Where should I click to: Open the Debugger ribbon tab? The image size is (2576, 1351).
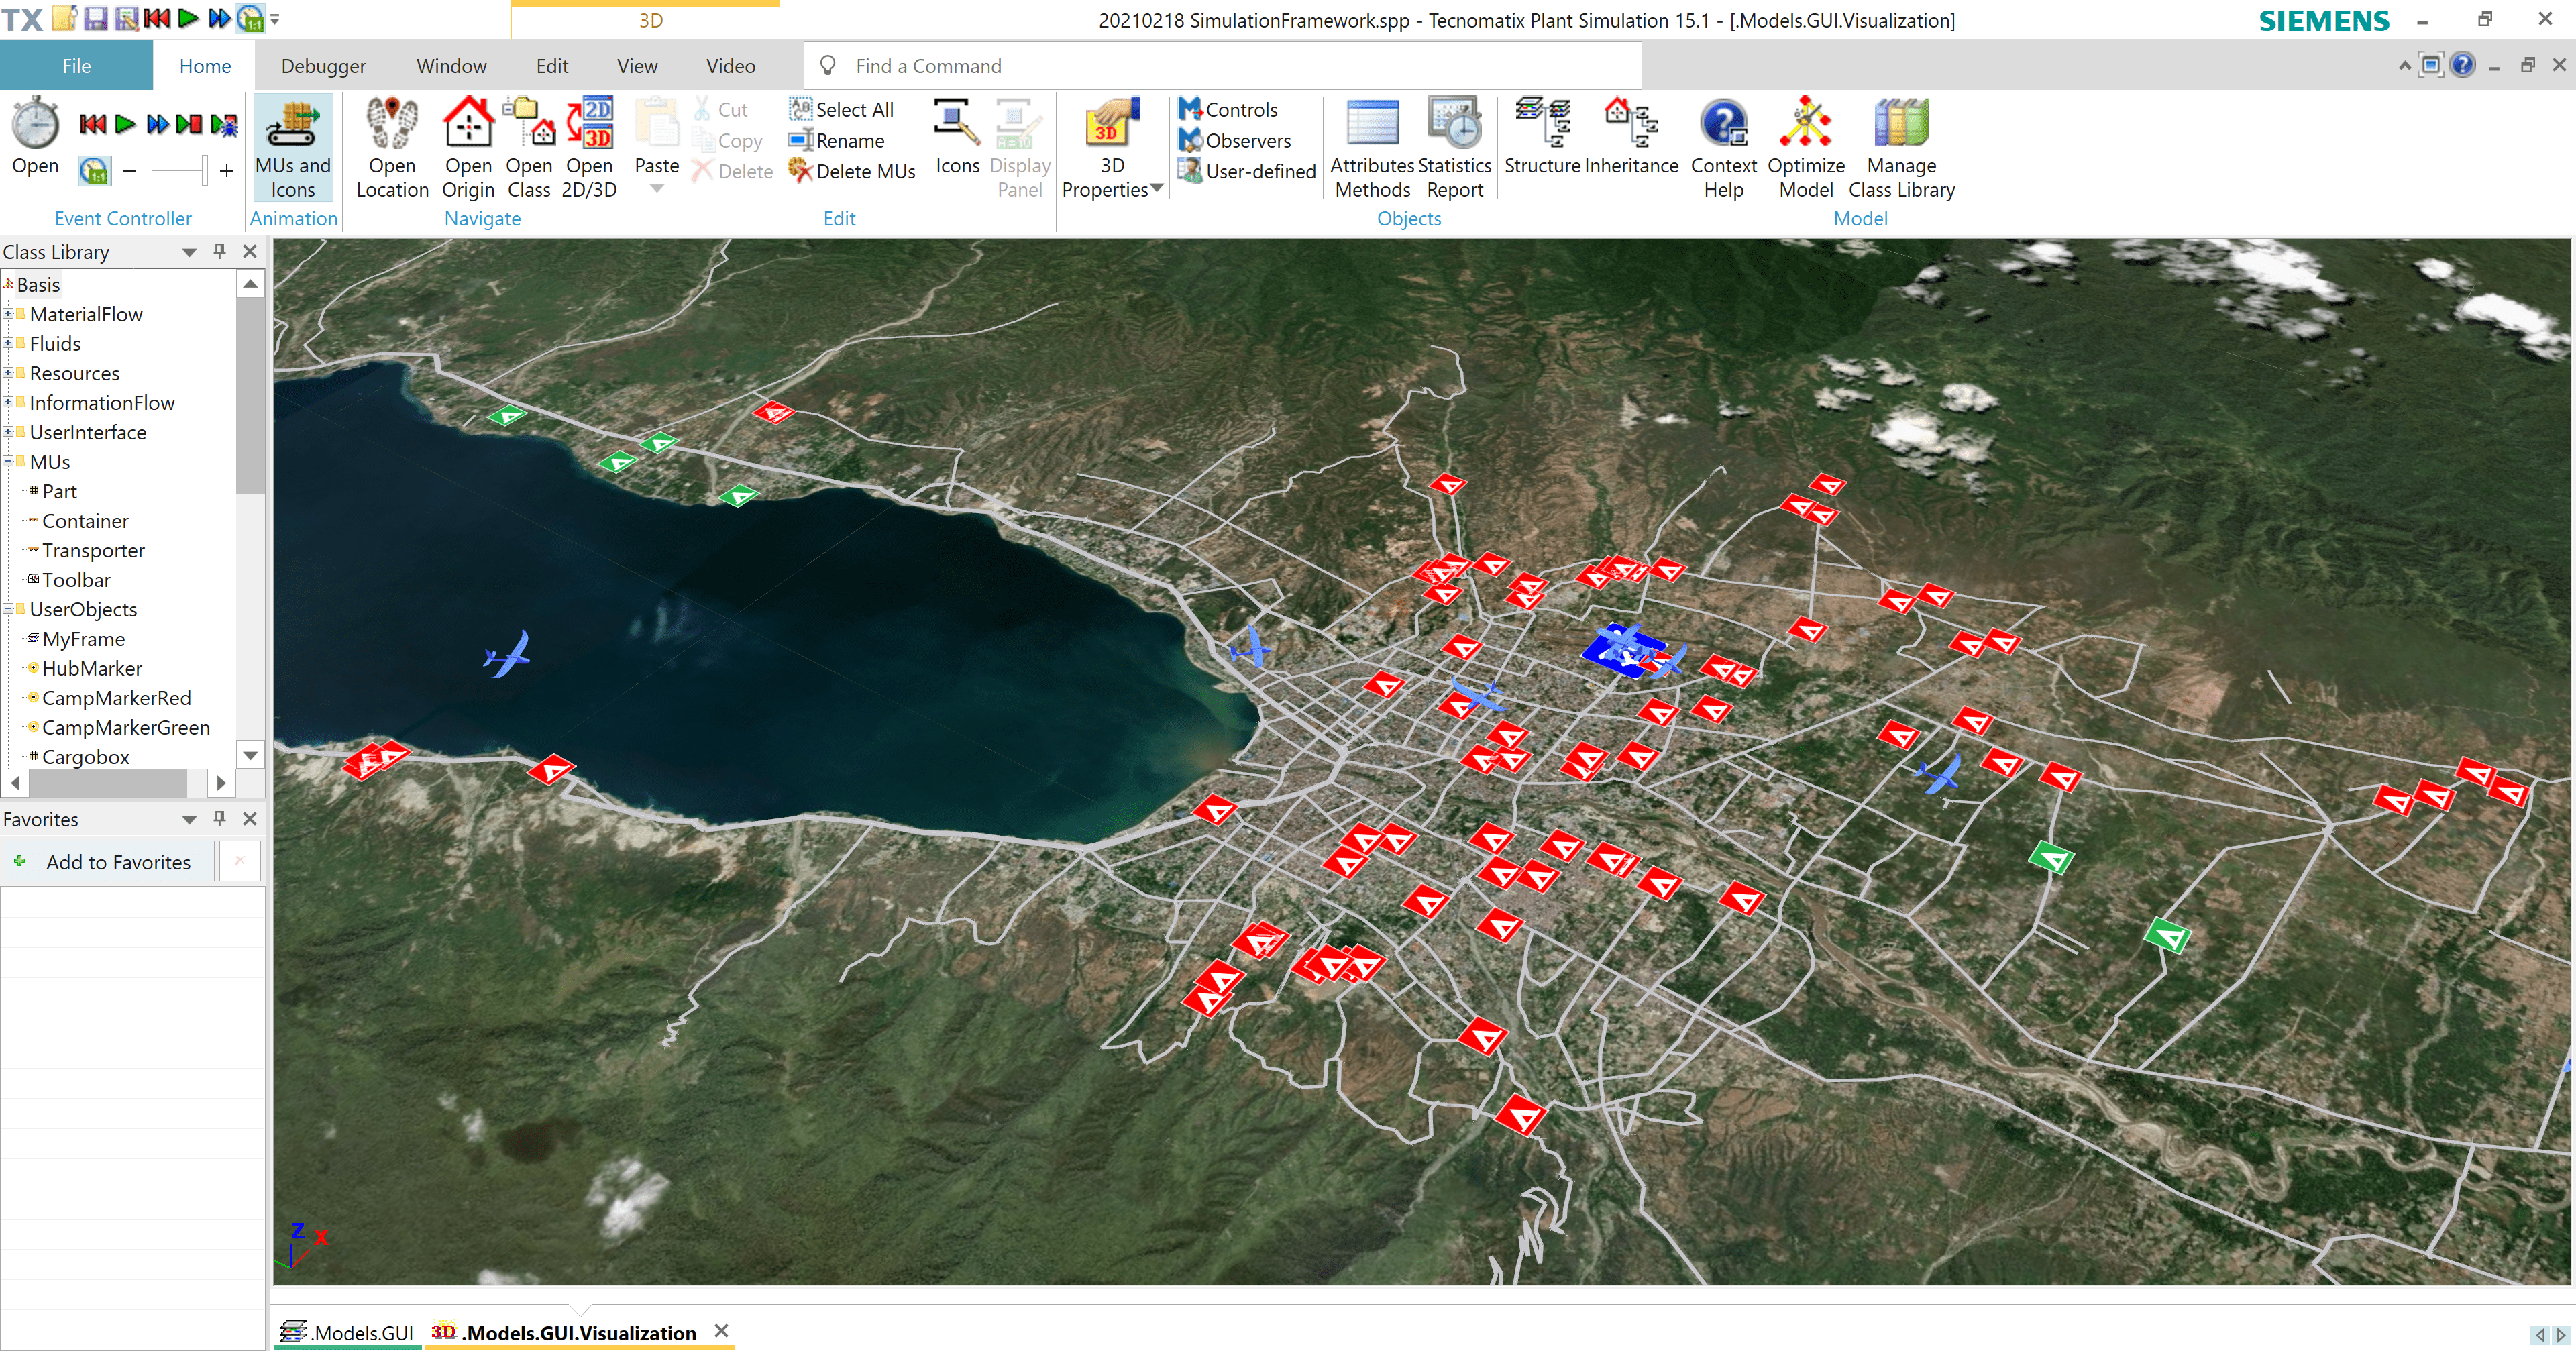pos(323,66)
